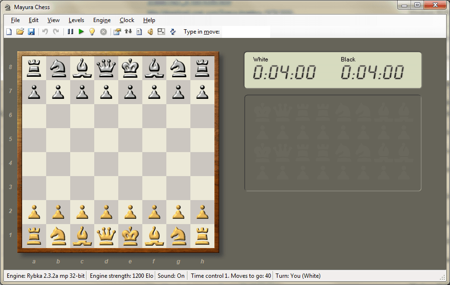
Task: Redo the undone move
Action: (x=56, y=31)
